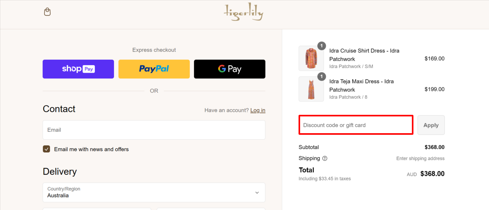Open the Country/Region dropdown
The width and height of the screenshot is (489, 210).
(154, 192)
